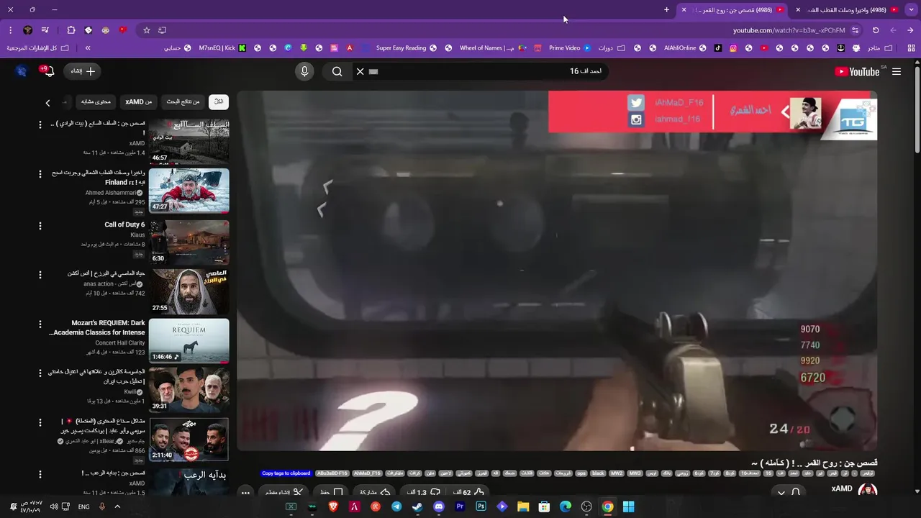Clear the YouTube search text with X
This screenshot has width=921, height=518.
(360, 71)
